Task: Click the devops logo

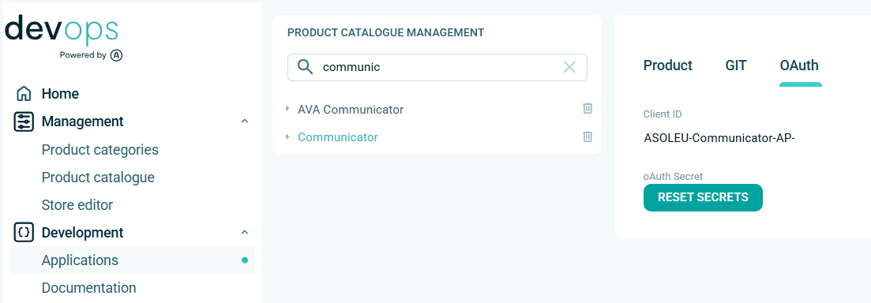Action: click(x=61, y=32)
